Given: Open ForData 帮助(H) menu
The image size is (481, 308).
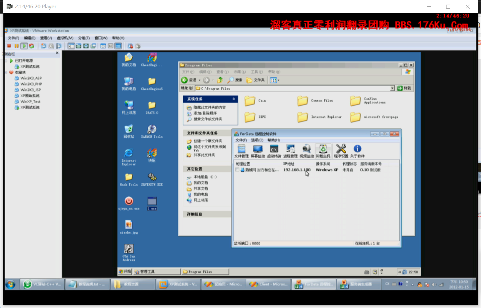Looking at the screenshot, I should click(x=274, y=140).
